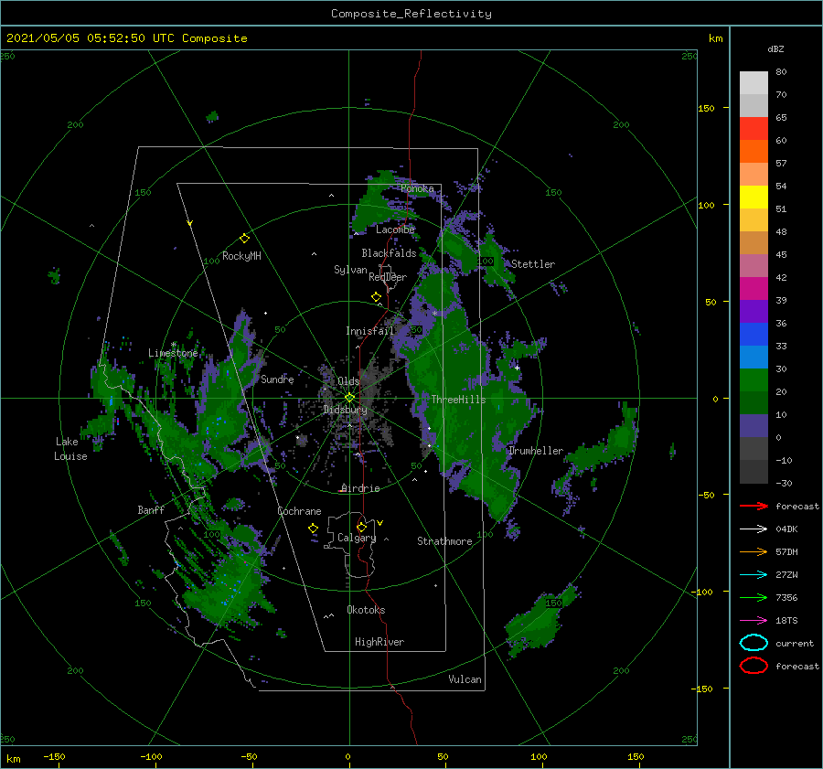Click the Calgary city label

tap(357, 538)
